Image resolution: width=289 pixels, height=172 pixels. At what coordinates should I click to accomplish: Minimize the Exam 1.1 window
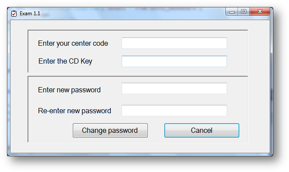(232, 12)
